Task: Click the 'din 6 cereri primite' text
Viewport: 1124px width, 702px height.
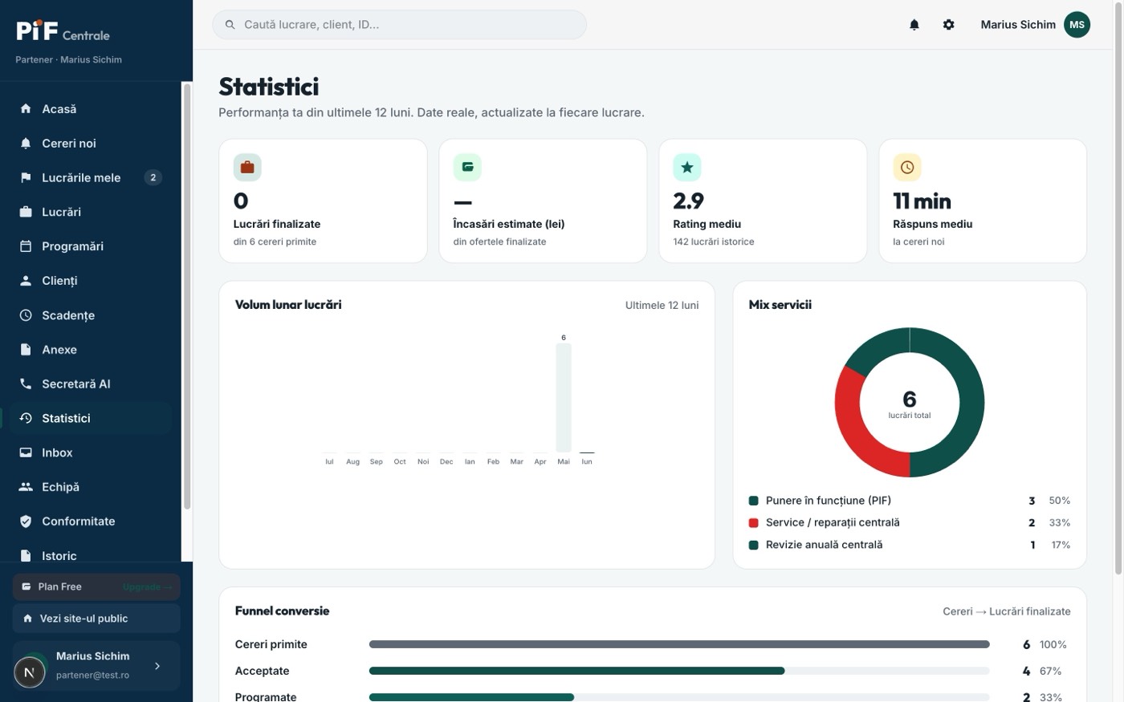Action: [275, 241]
